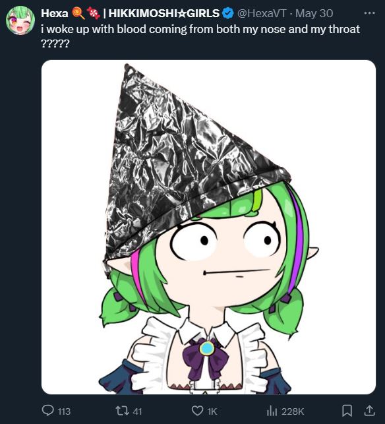Click Hexa's profile avatar
Viewport: 385px width, 424px height.
point(20,20)
